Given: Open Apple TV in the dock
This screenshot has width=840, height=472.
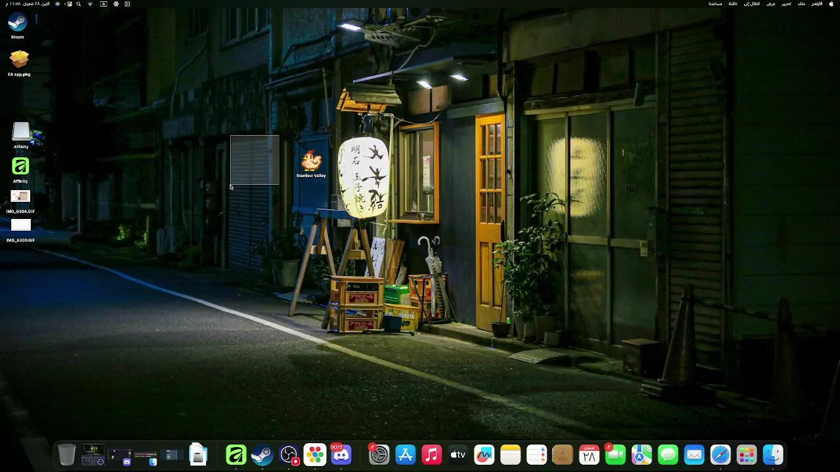Looking at the screenshot, I should [458, 454].
